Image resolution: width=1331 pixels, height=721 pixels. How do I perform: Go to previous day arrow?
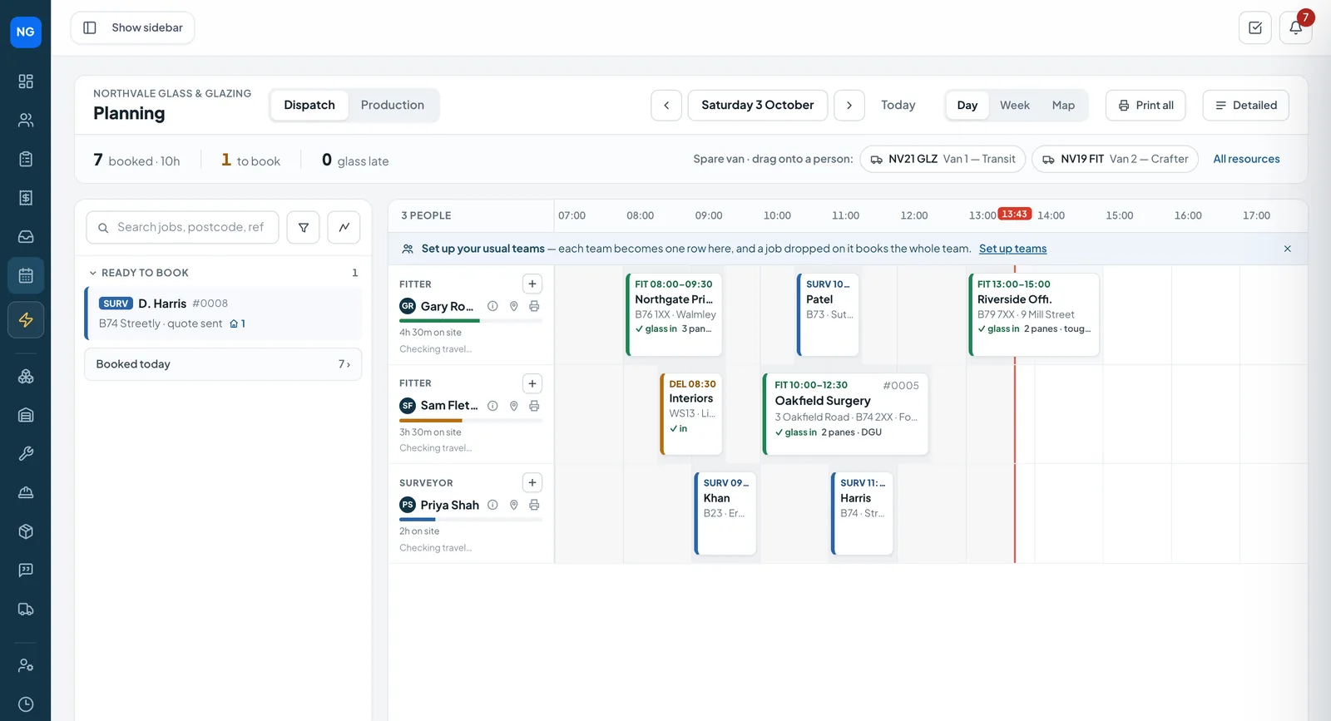(x=666, y=105)
